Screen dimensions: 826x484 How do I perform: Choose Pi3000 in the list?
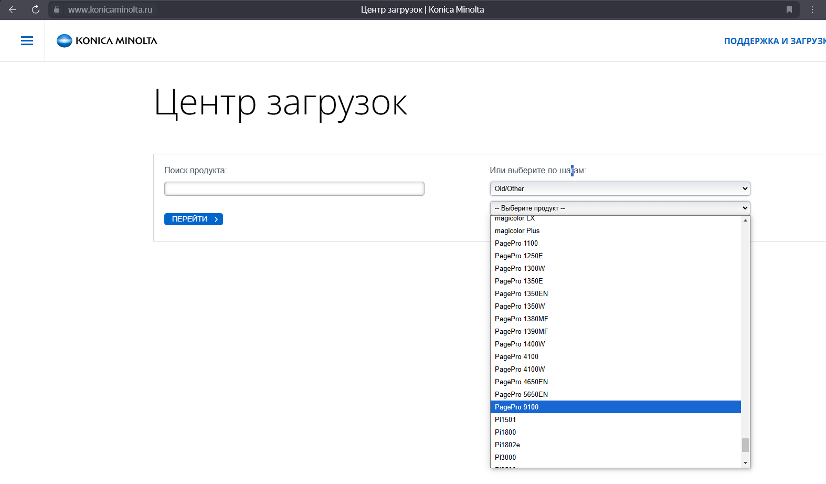pyautogui.click(x=616, y=457)
